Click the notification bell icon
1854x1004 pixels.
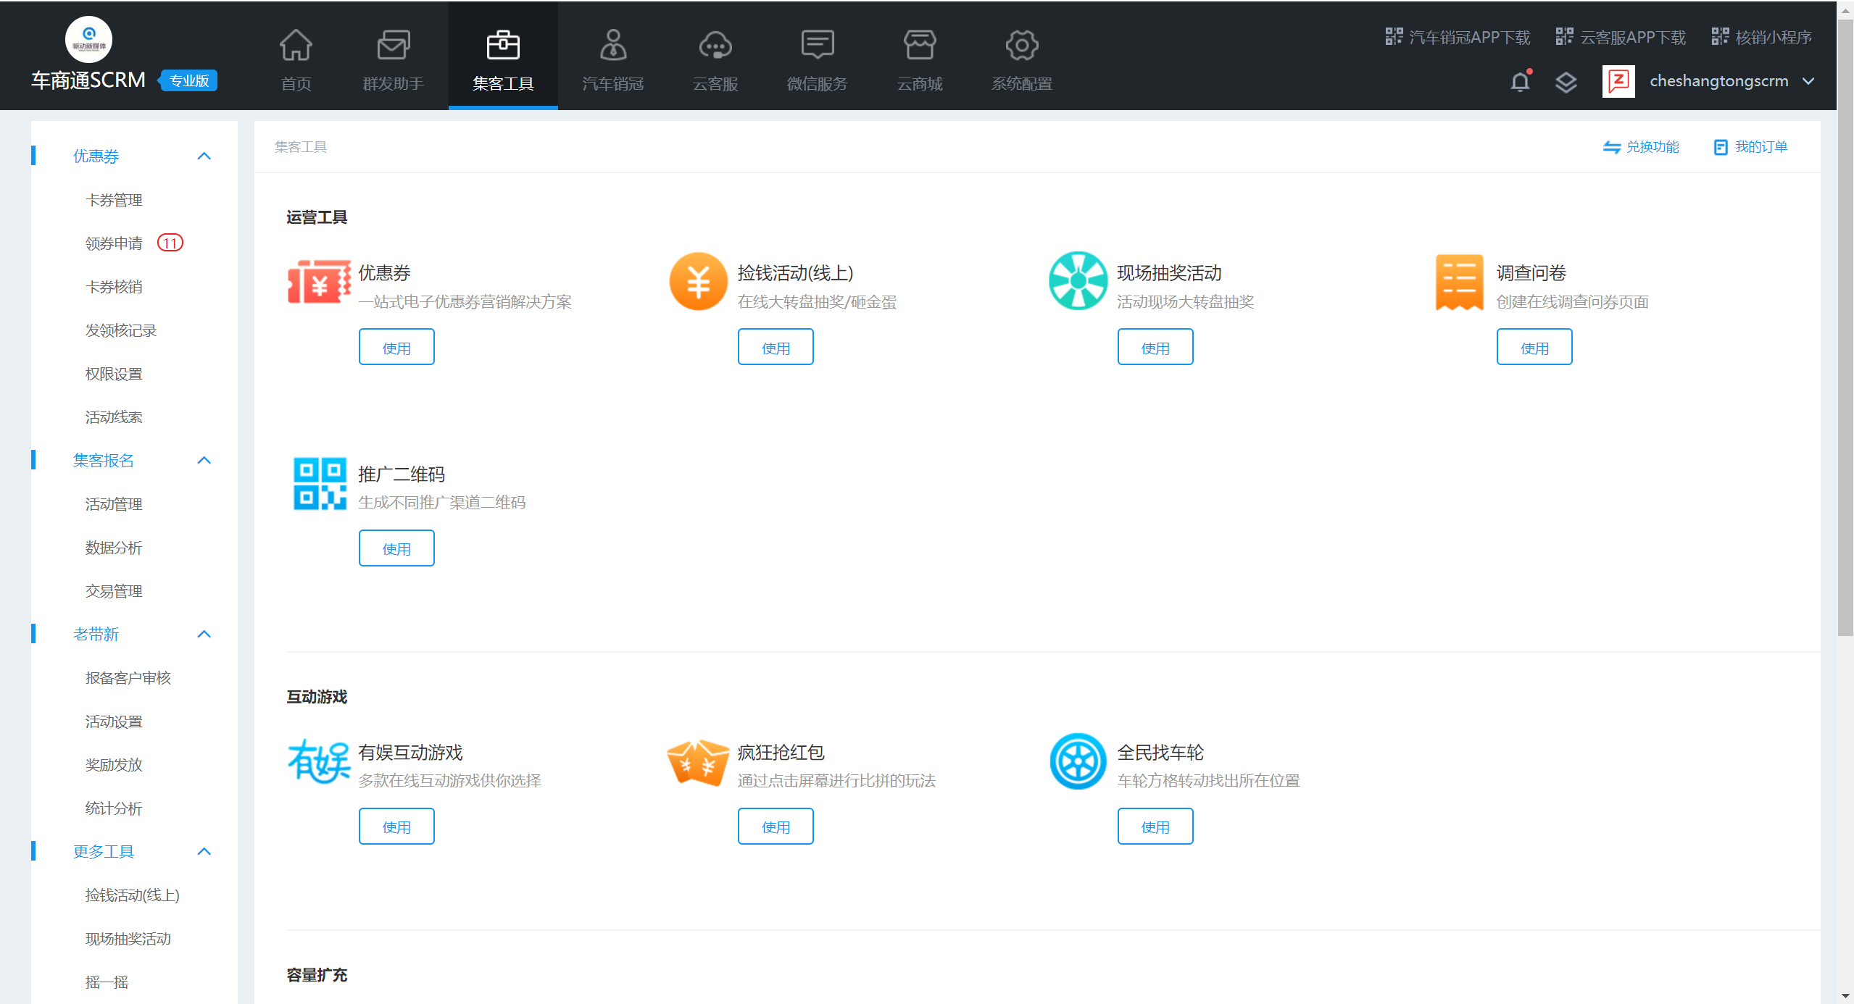[1520, 82]
